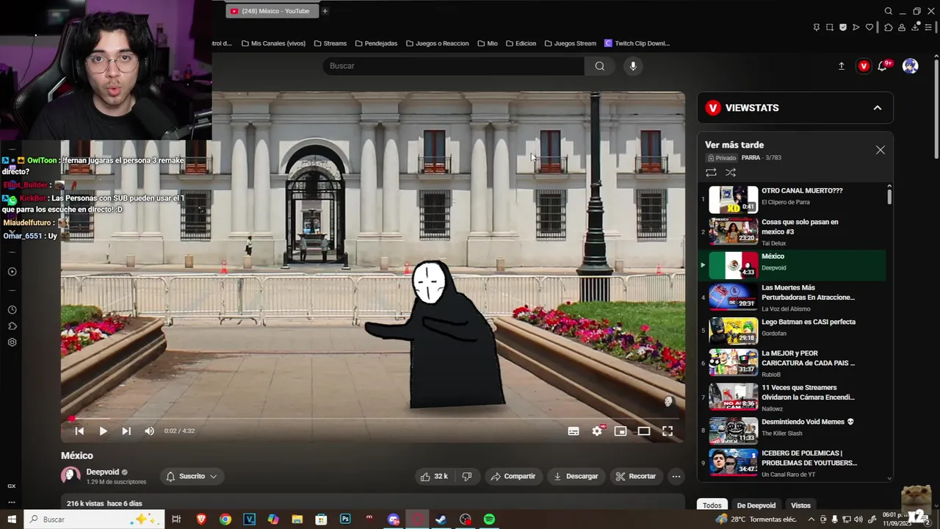Open more actions menu under video
Viewport: 940px width, 529px height.
click(676, 476)
